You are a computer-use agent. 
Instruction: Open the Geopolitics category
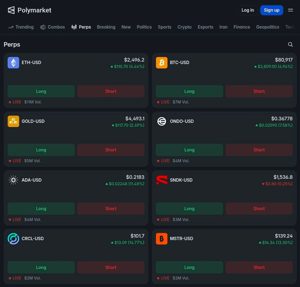268,27
